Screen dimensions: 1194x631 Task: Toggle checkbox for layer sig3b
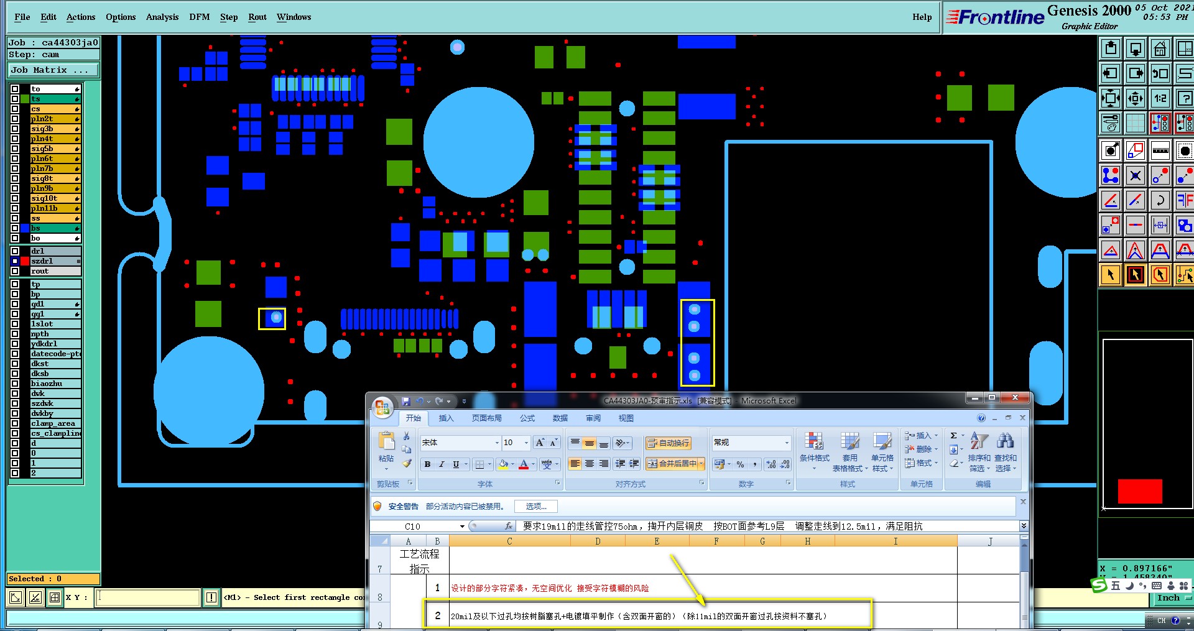pyautogui.click(x=15, y=129)
